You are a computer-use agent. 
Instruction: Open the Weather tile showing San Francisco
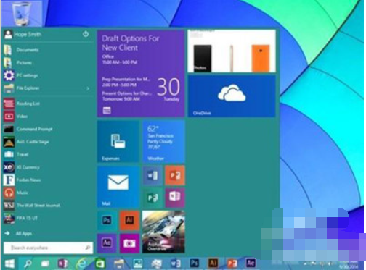163,141
